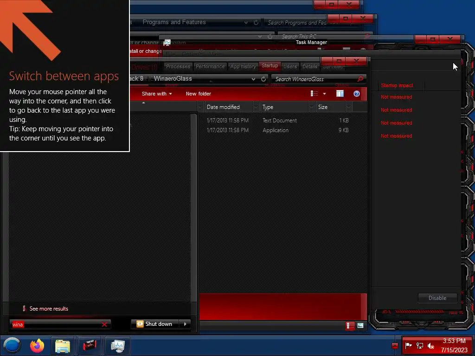This screenshot has height=356, width=475.
Task: Click the Disable button in Task Manager
Action: (437, 298)
